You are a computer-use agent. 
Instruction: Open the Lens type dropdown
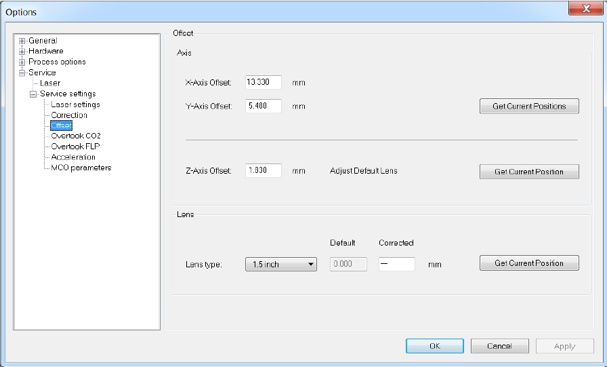(280, 265)
